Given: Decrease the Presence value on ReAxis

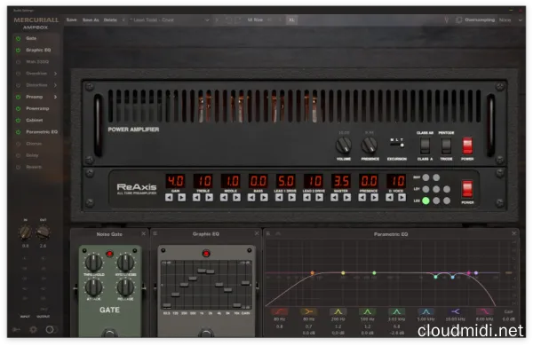Looking at the screenshot, I should tap(362, 198).
